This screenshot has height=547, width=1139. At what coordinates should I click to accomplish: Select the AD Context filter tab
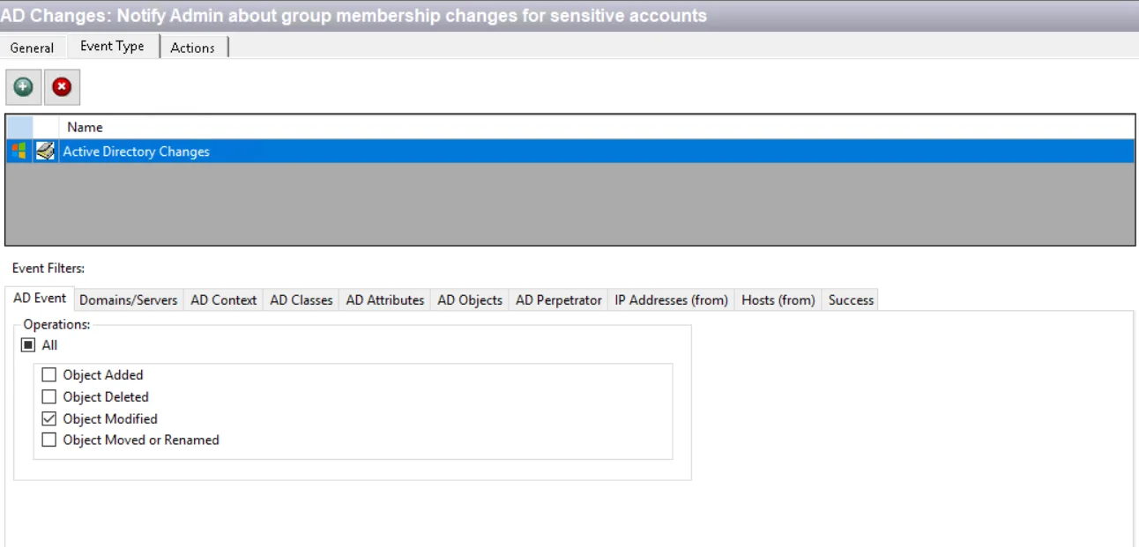pos(224,300)
